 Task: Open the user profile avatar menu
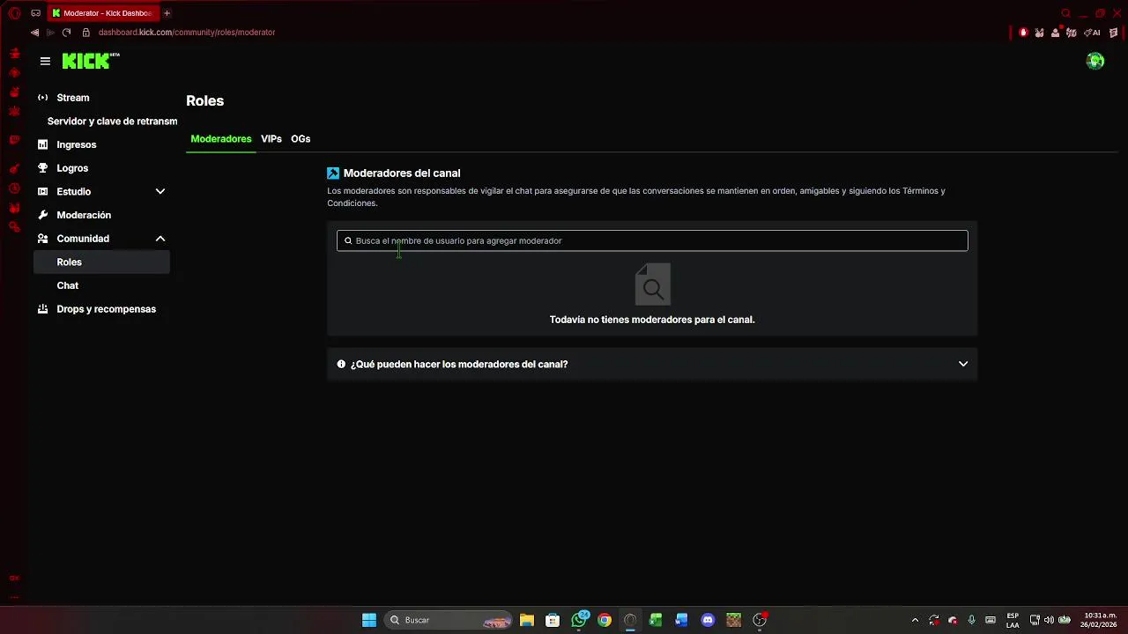(1095, 61)
